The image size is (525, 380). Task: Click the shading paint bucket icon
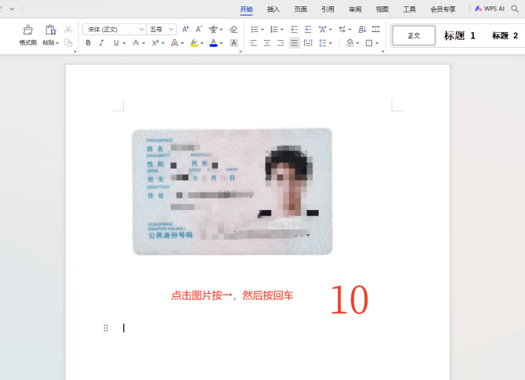(x=350, y=43)
